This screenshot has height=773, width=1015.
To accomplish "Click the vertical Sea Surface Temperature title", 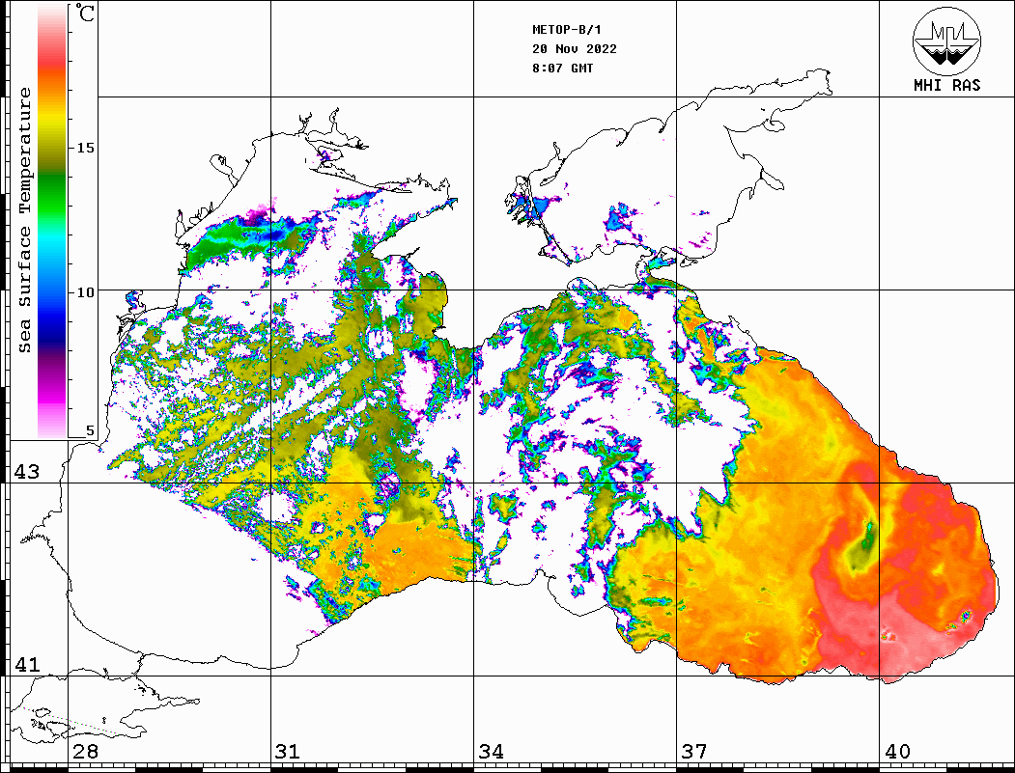I will [x=26, y=220].
